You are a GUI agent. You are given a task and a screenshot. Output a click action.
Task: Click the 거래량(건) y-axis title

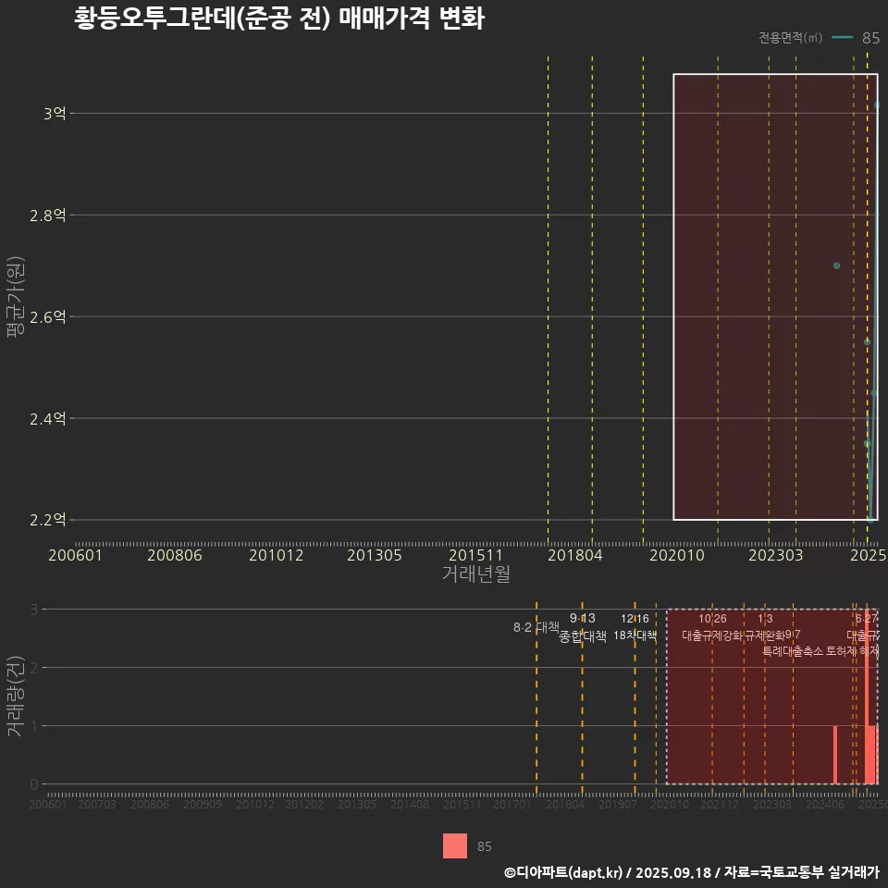tap(15, 696)
